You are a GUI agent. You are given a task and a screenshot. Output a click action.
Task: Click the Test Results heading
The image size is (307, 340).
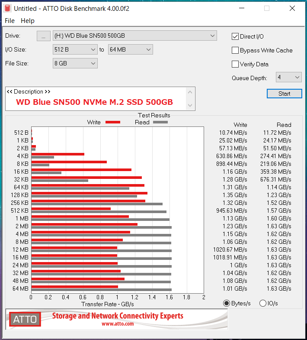coord(154,115)
